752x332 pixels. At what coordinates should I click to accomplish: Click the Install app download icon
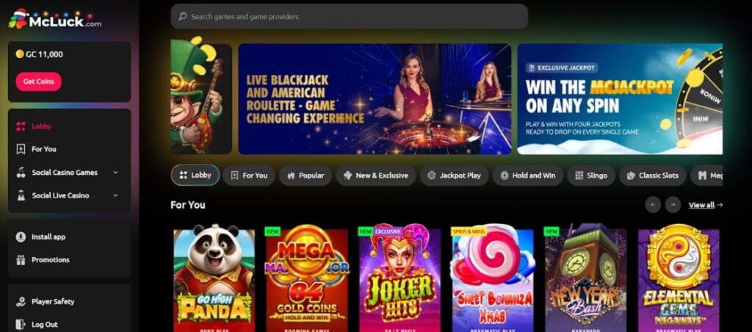coord(21,237)
